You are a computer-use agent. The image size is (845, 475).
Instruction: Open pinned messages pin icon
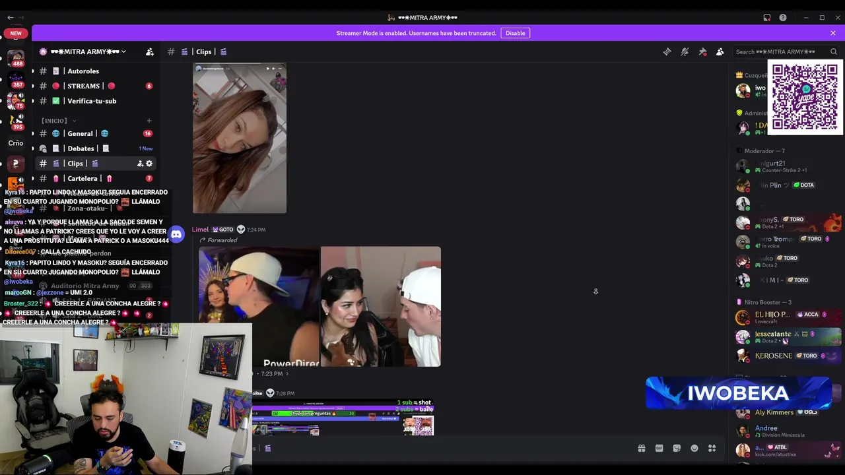click(702, 51)
